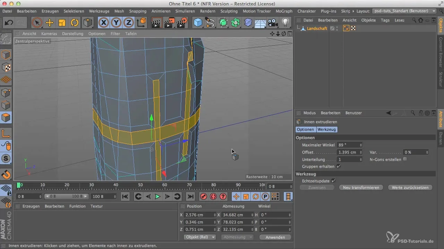444x249 pixels.
Task: Switch to the Werkzeug tab
Action: point(327,129)
